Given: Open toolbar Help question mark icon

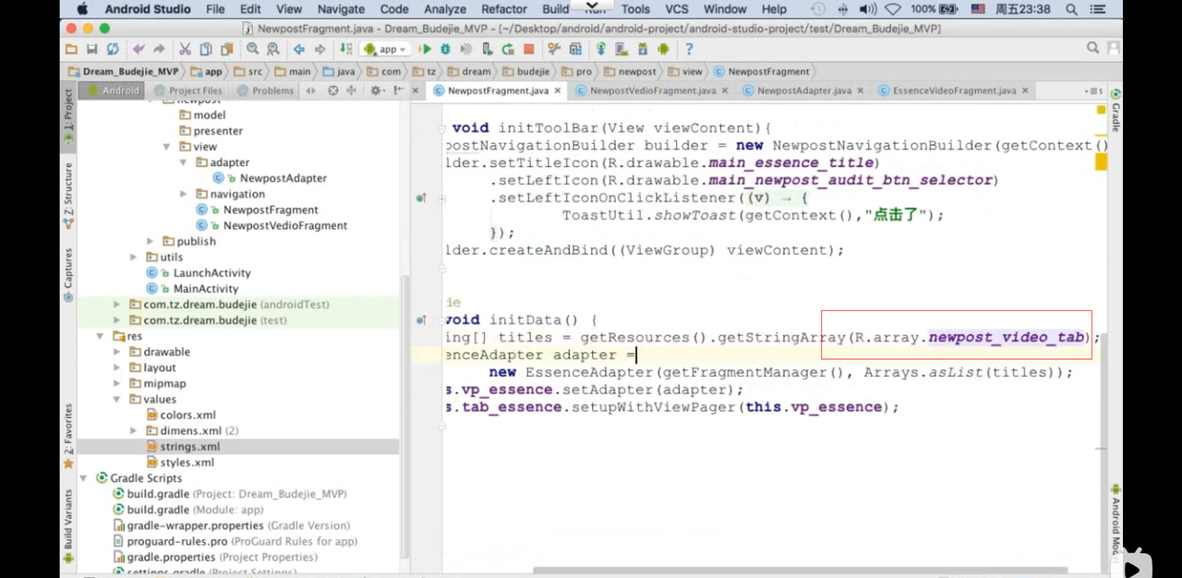Looking at the screenshot, I should tap(689, 49).
